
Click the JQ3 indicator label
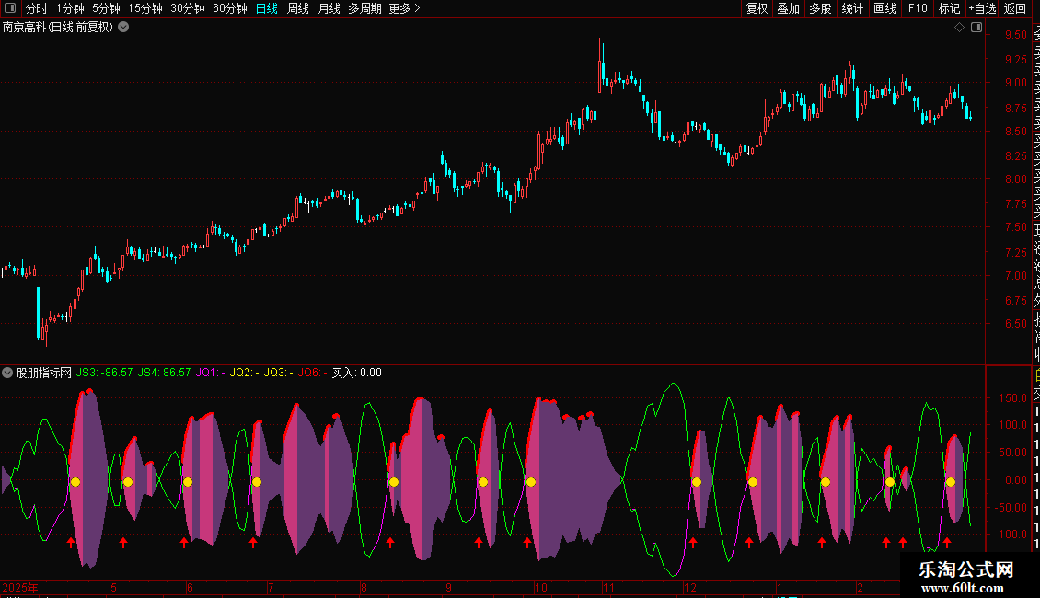pos(279,373)
